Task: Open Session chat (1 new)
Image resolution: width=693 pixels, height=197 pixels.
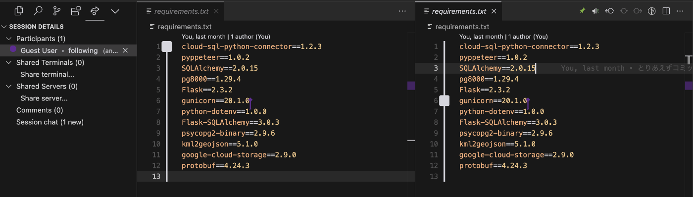Action: pos(50,122)
